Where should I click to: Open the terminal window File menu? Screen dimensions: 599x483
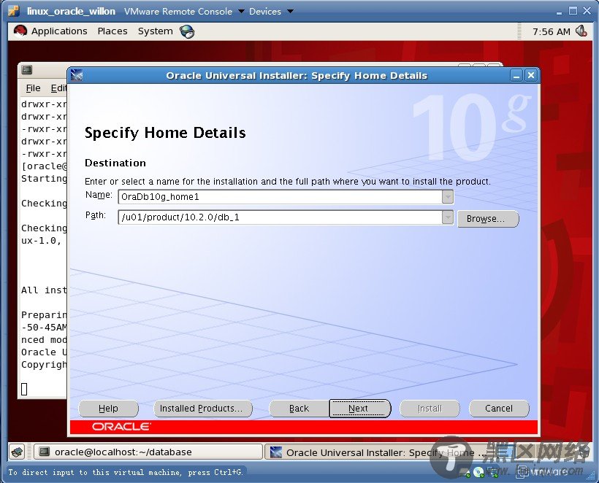coord(33,88)
